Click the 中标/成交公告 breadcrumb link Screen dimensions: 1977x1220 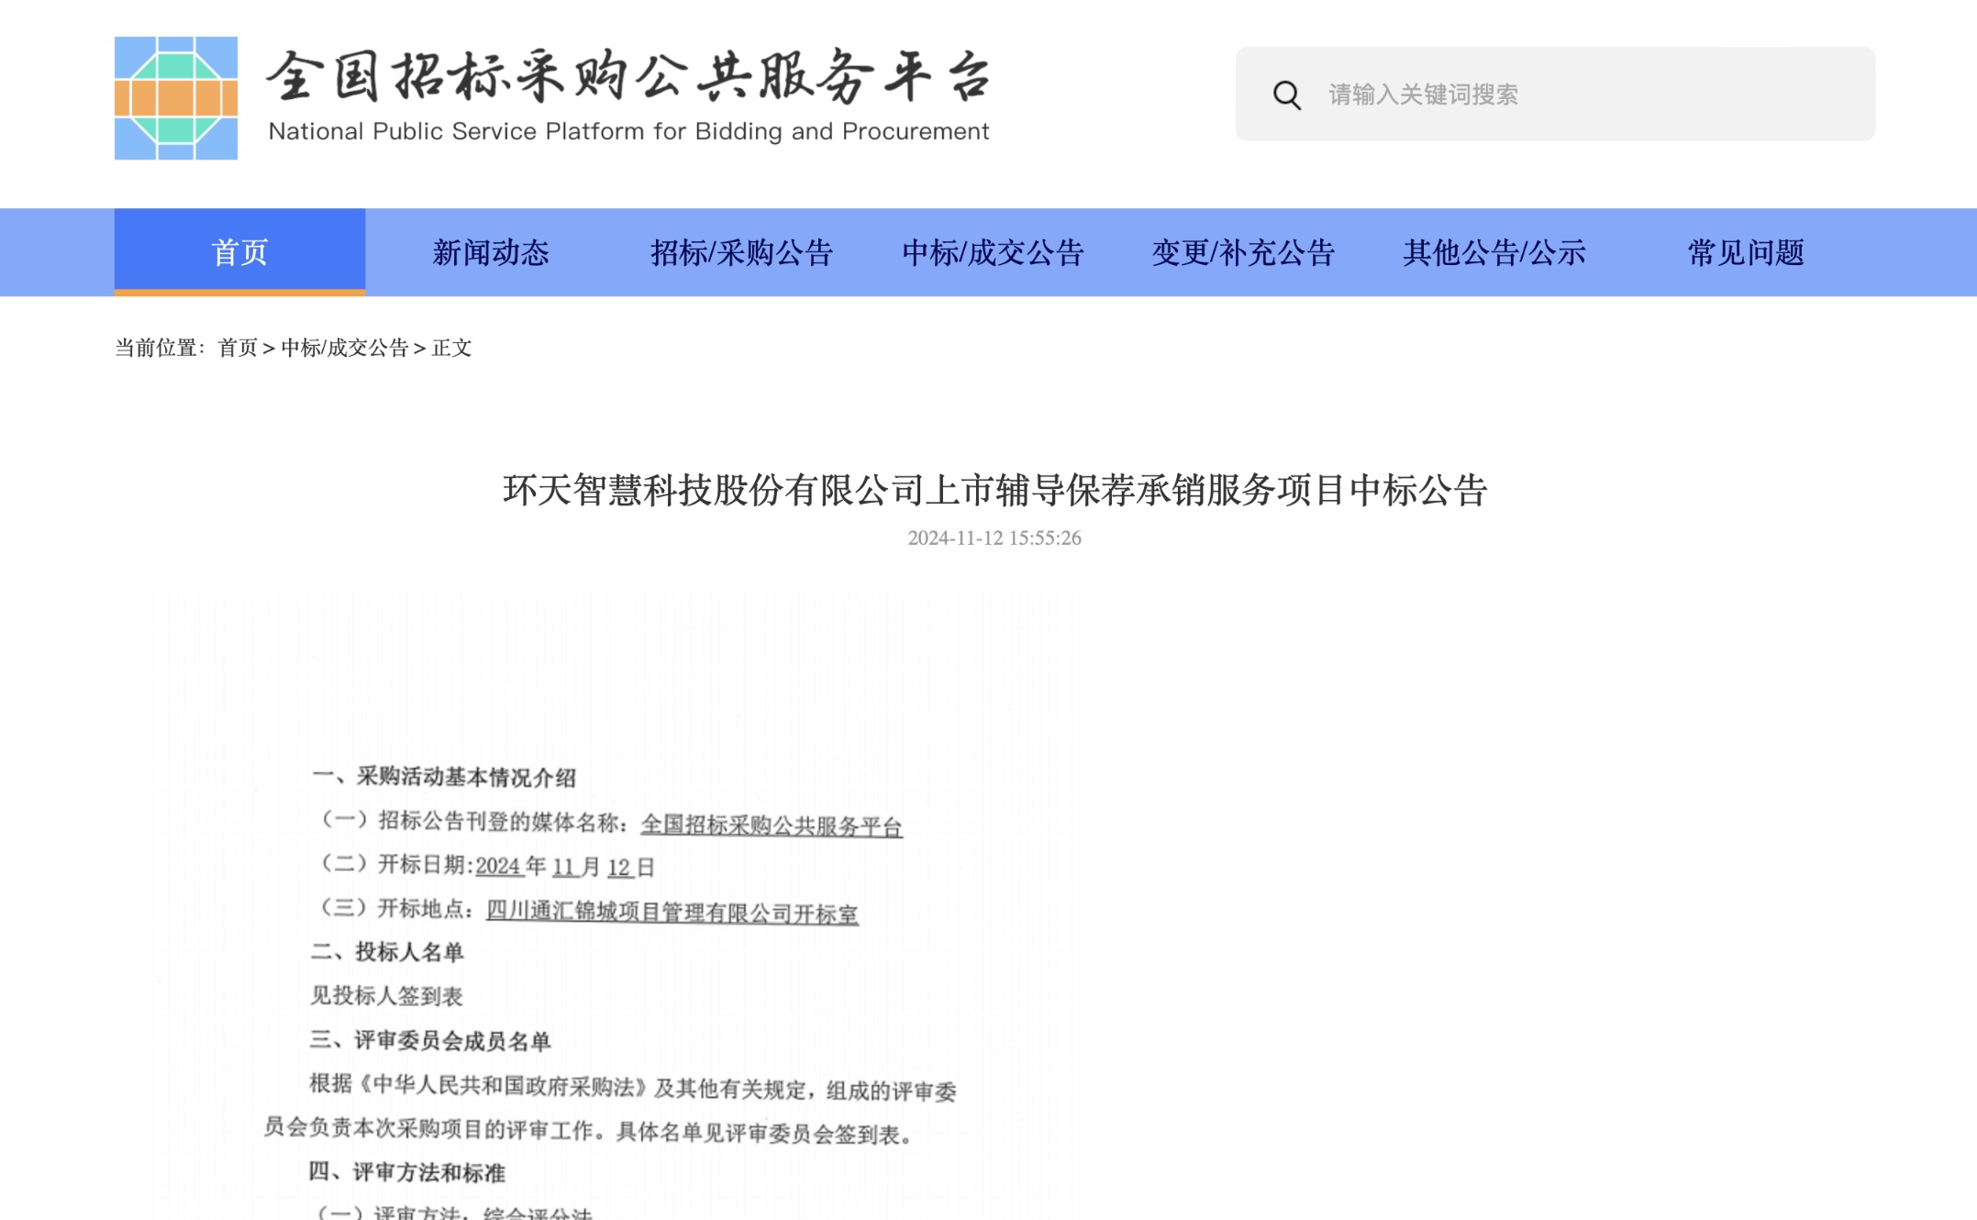click(344, 348)
